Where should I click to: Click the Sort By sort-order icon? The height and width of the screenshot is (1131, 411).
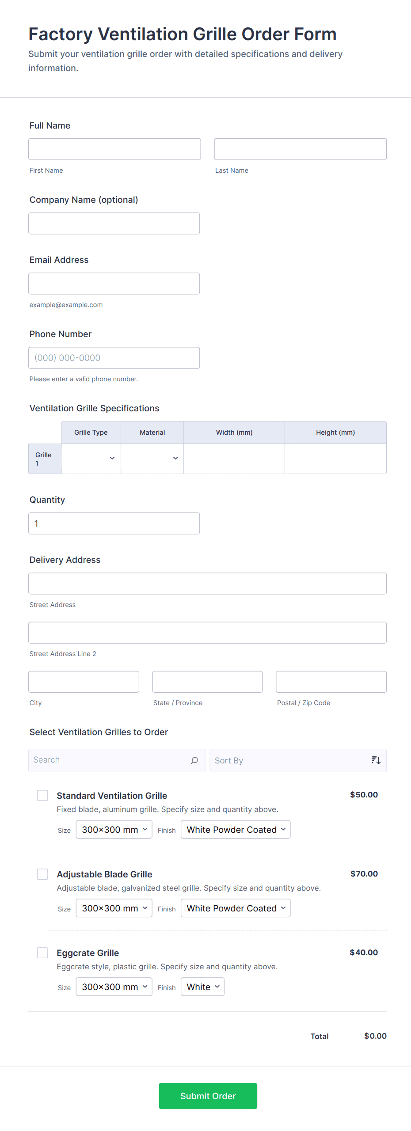tap(376, 760)
